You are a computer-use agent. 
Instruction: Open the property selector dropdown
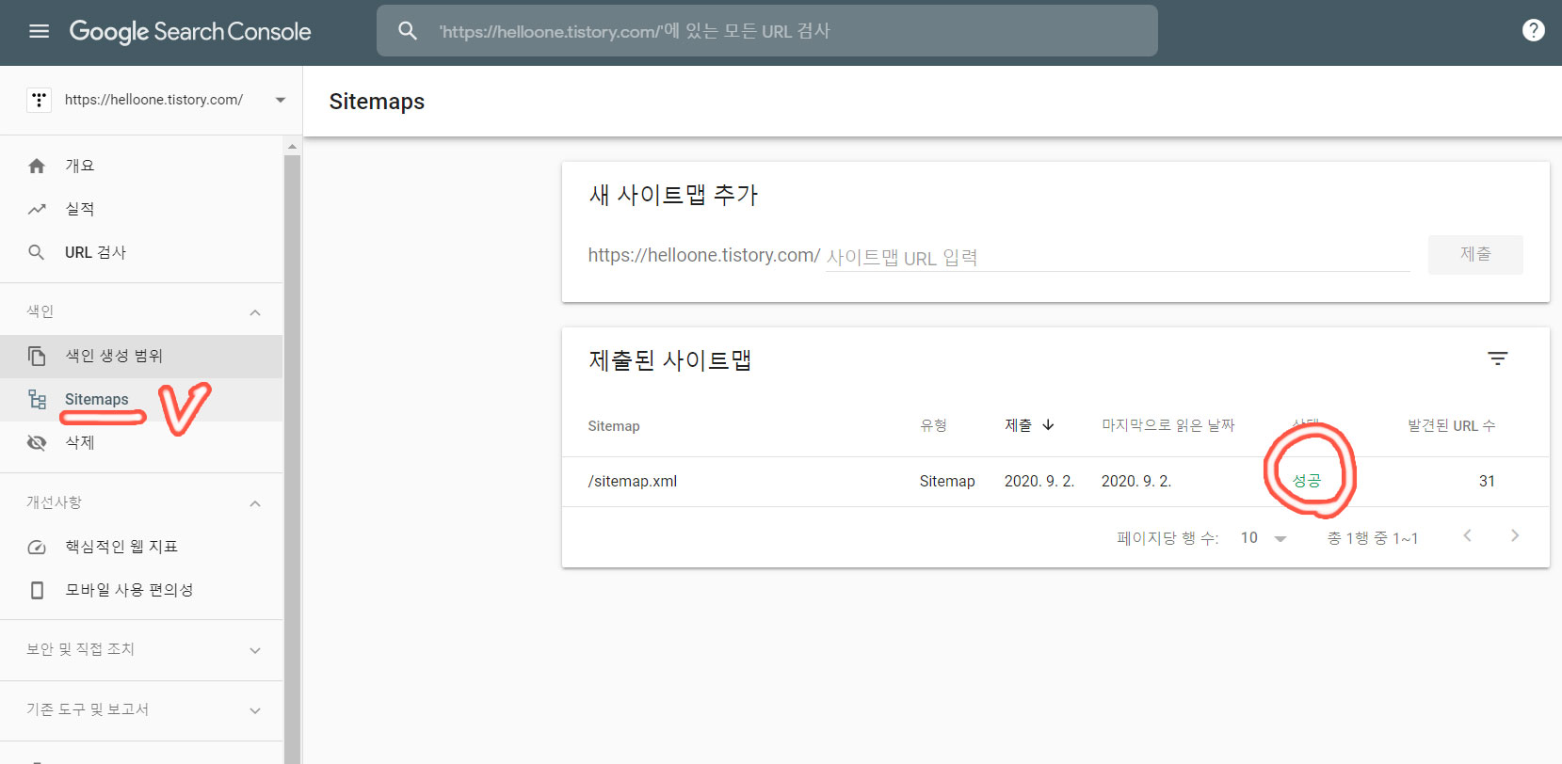click(280, 100)
